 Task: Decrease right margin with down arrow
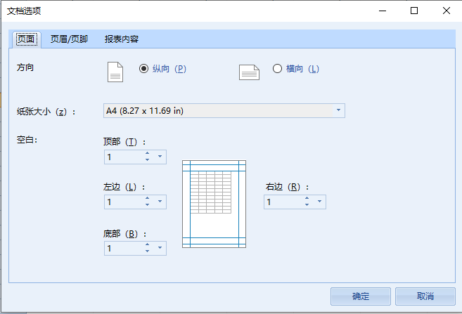coord(307,205)
